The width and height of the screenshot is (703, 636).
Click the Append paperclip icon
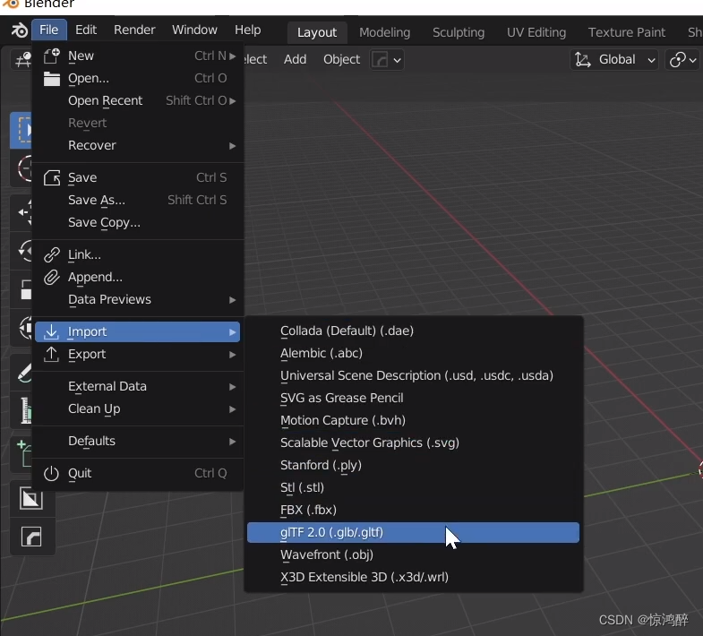point(52,278)
